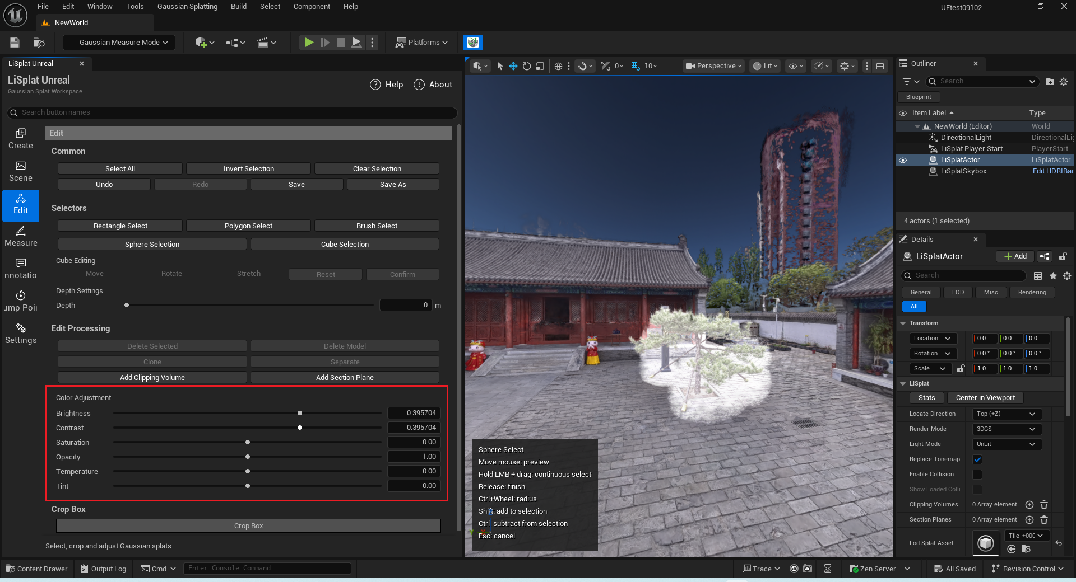The height and width of the screenshot is (582, 1076).
Task: Open the Platforms dropdown
Action: click(x=421, y=43)
